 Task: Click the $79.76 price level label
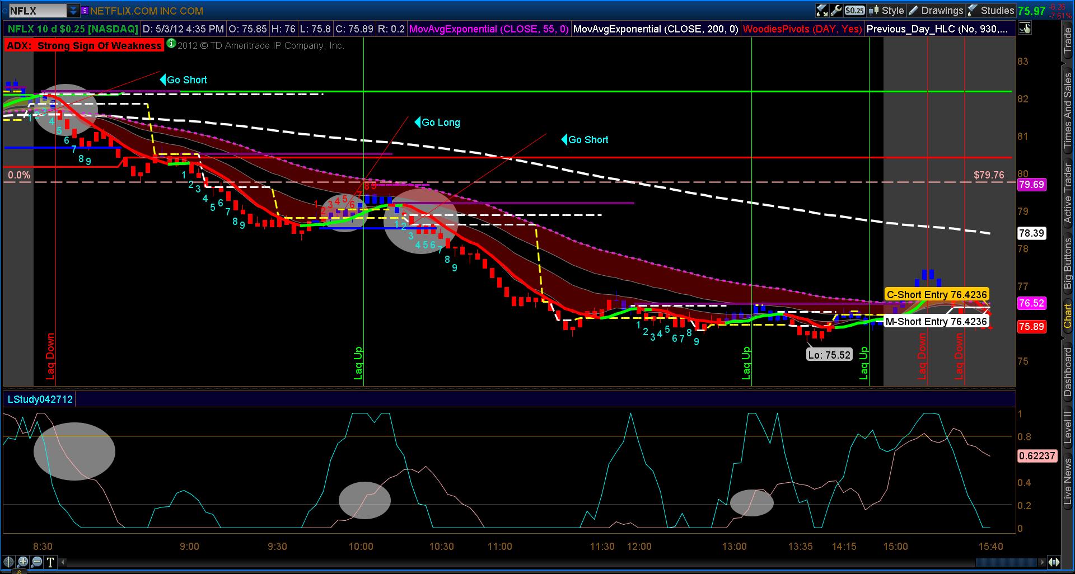989,175
